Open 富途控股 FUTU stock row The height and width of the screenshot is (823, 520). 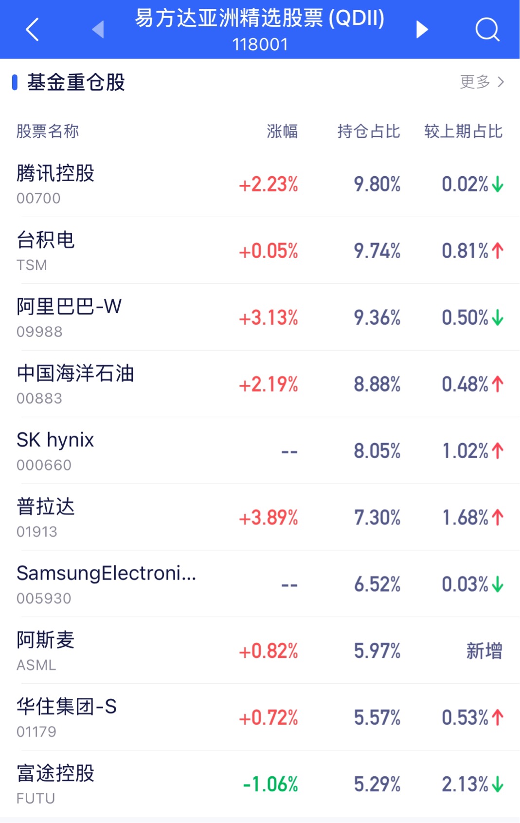(260, 785)
